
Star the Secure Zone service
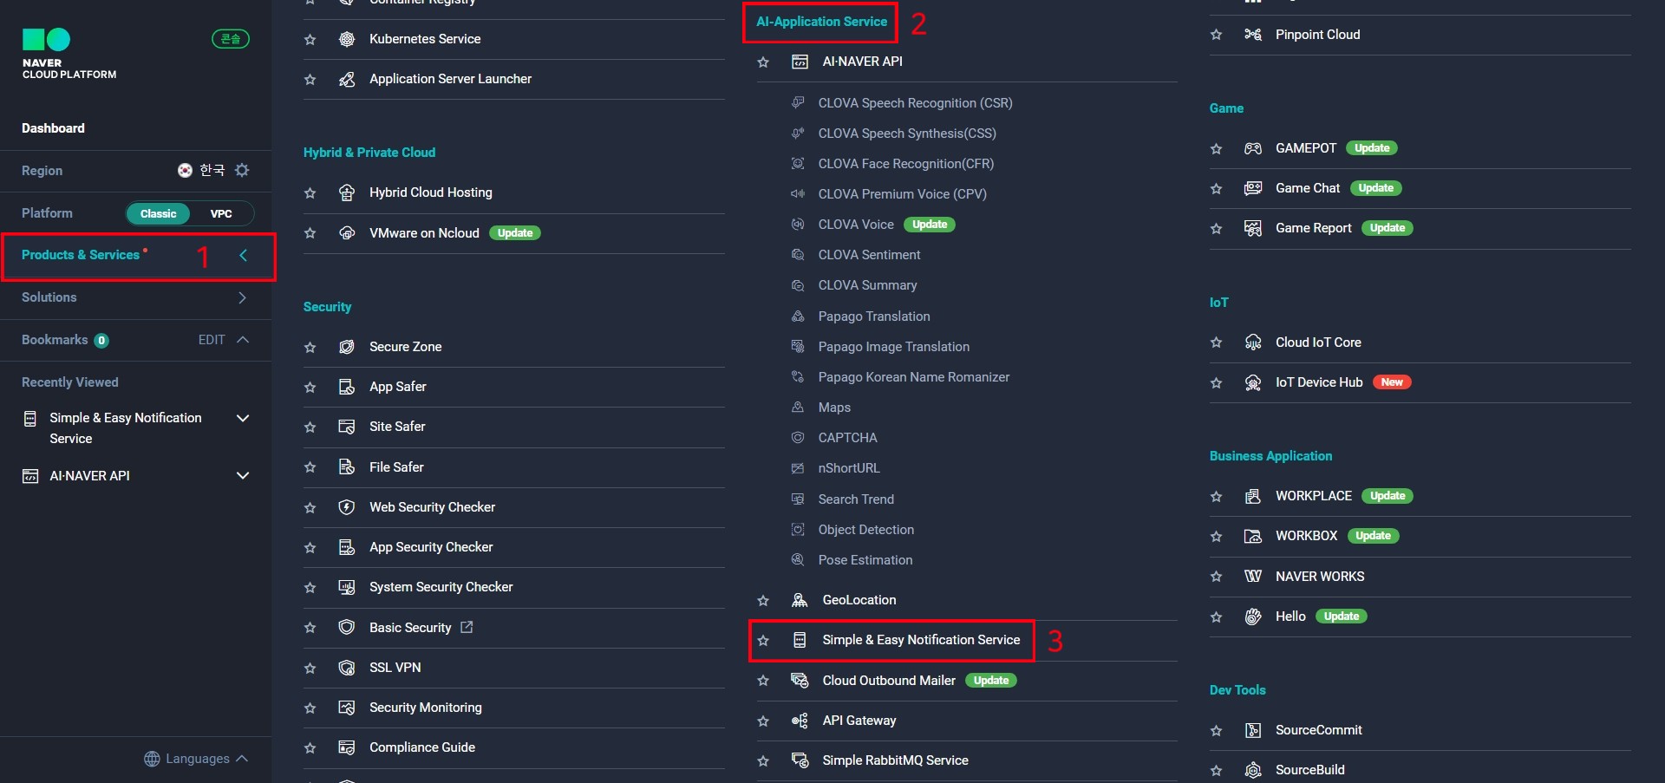tap(310, 348)
